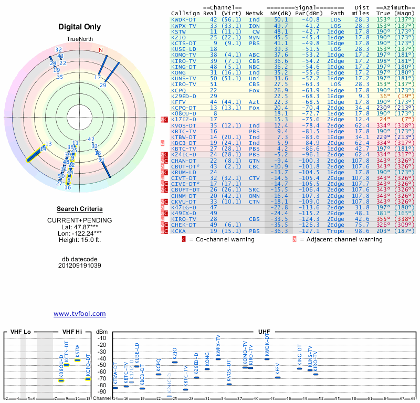420x403 pixels.
Task: Open the www.tvfool.com link
Action: click(x=79, y=314)
